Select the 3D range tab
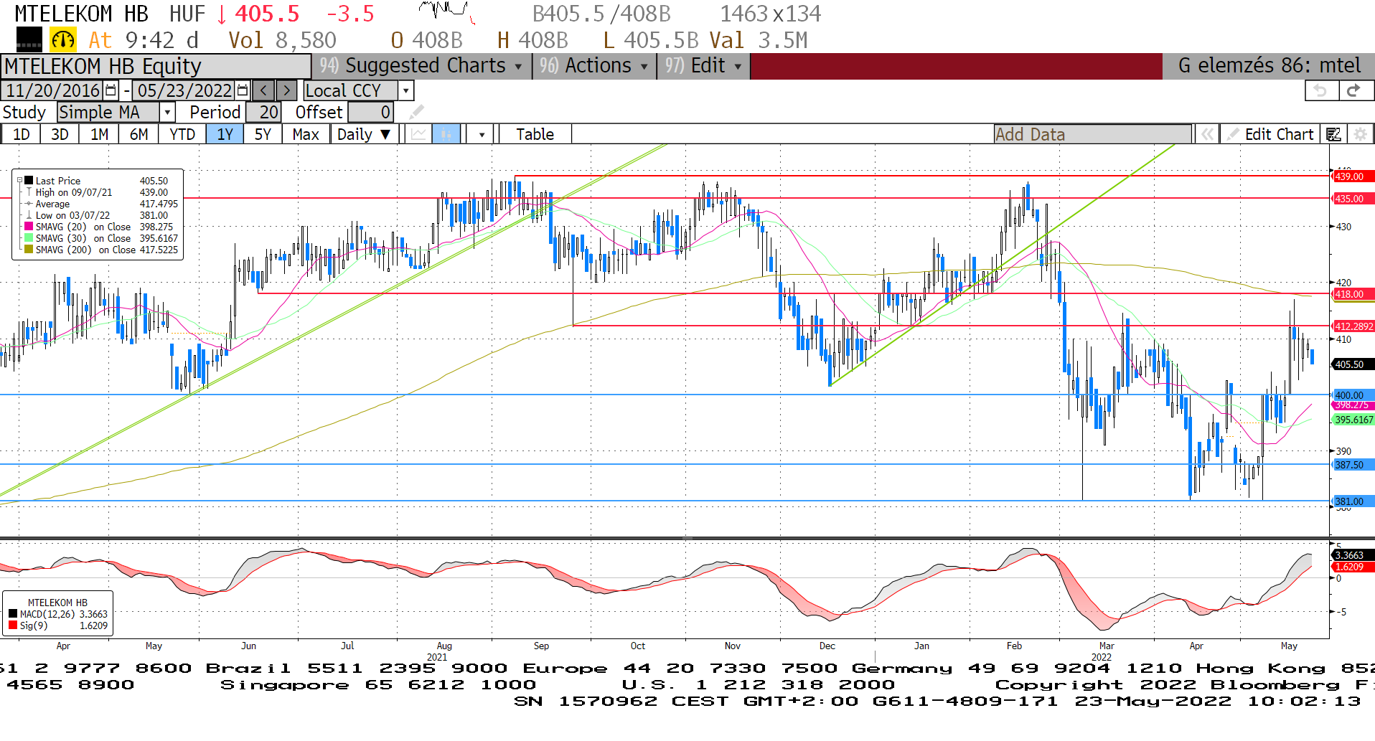 [x=60, y=134]
